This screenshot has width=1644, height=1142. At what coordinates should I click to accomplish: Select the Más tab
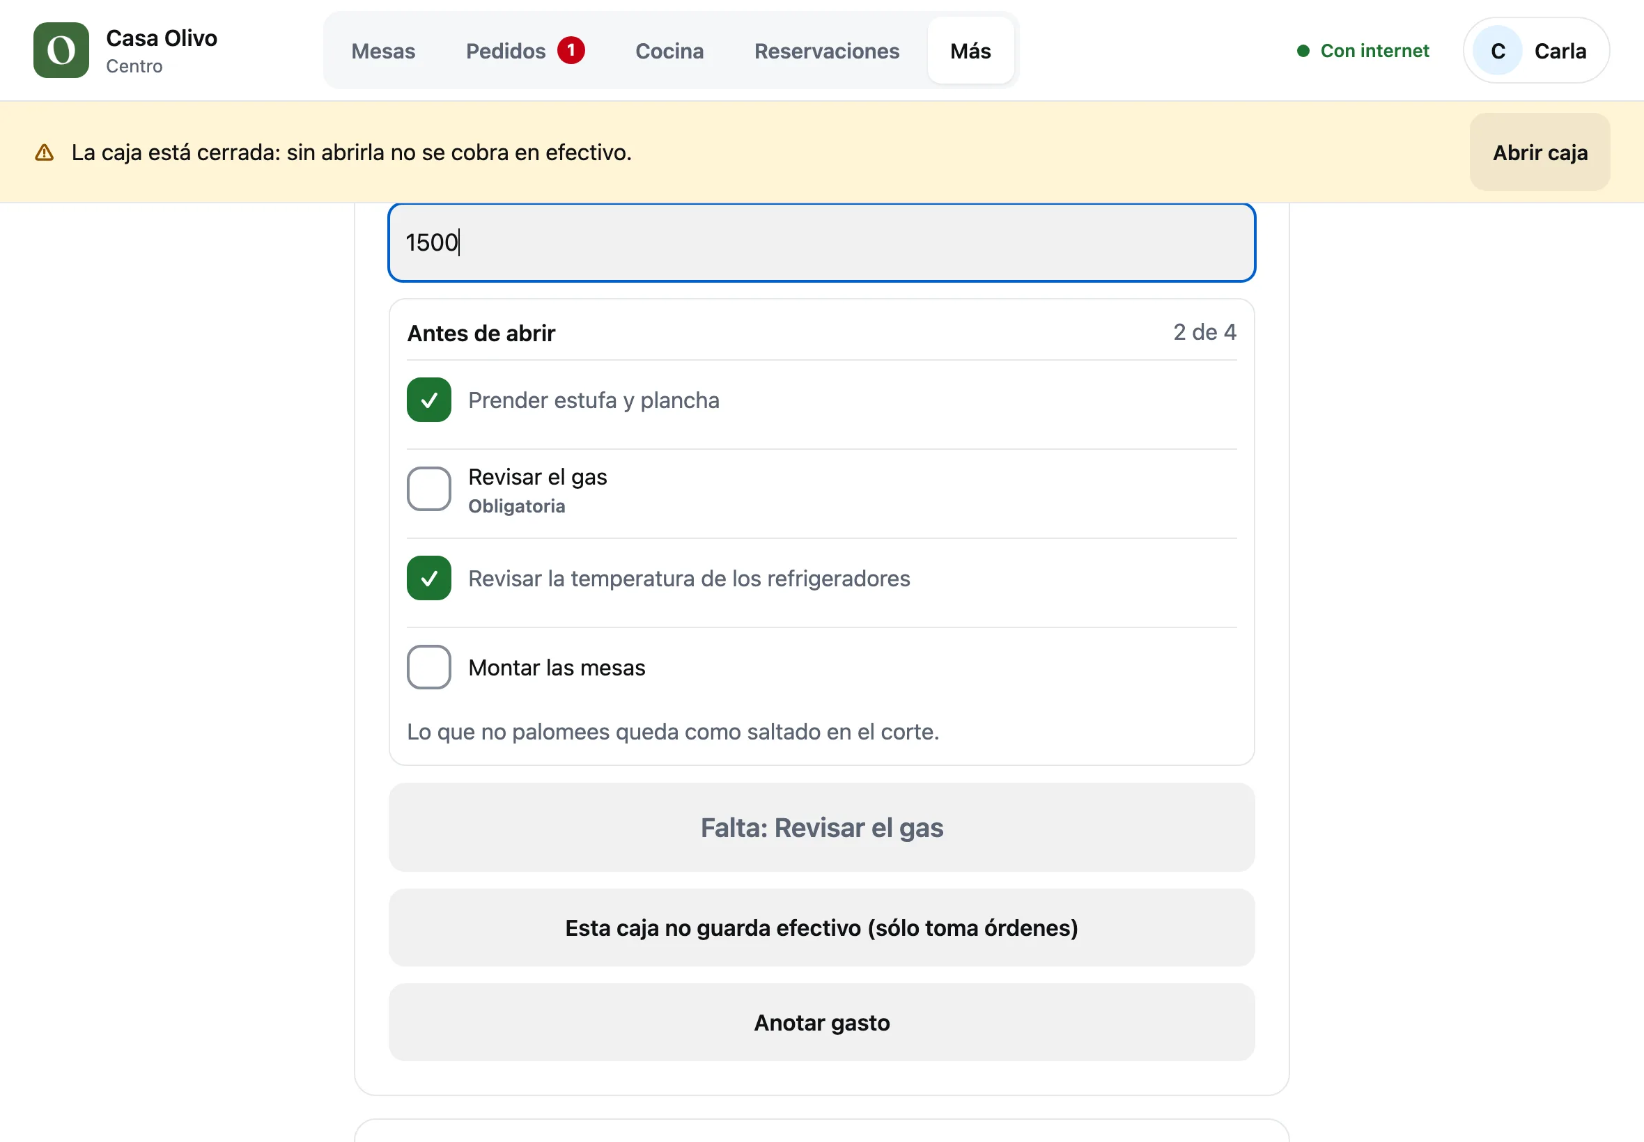(x=970, y=51)
